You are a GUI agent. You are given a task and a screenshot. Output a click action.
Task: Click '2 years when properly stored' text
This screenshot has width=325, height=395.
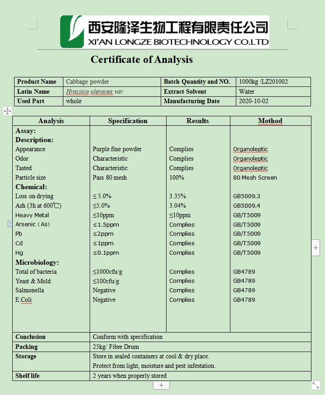coord(130,376)
